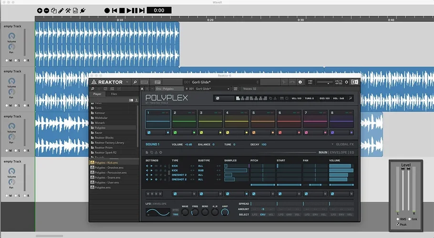Viewport: 434px width, 238px height.
Task: Remove a track with the minus icon in WaveX
Action: pos(47,10)
